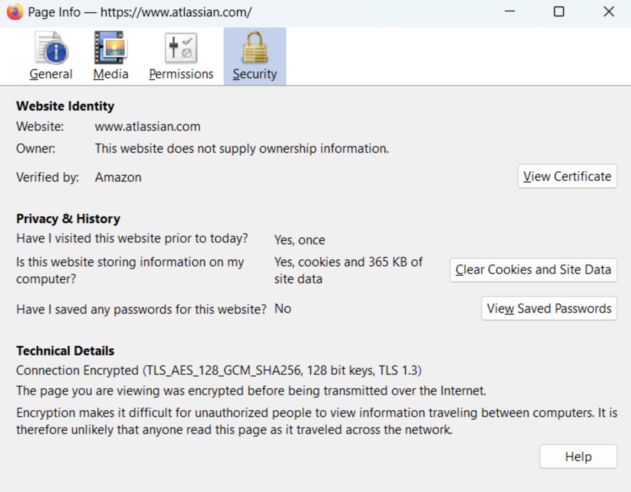This screenshot has height=492, width=631.
Task: Click the Technical Details heading
Action: pyautogui.click(x=65, y=351)
